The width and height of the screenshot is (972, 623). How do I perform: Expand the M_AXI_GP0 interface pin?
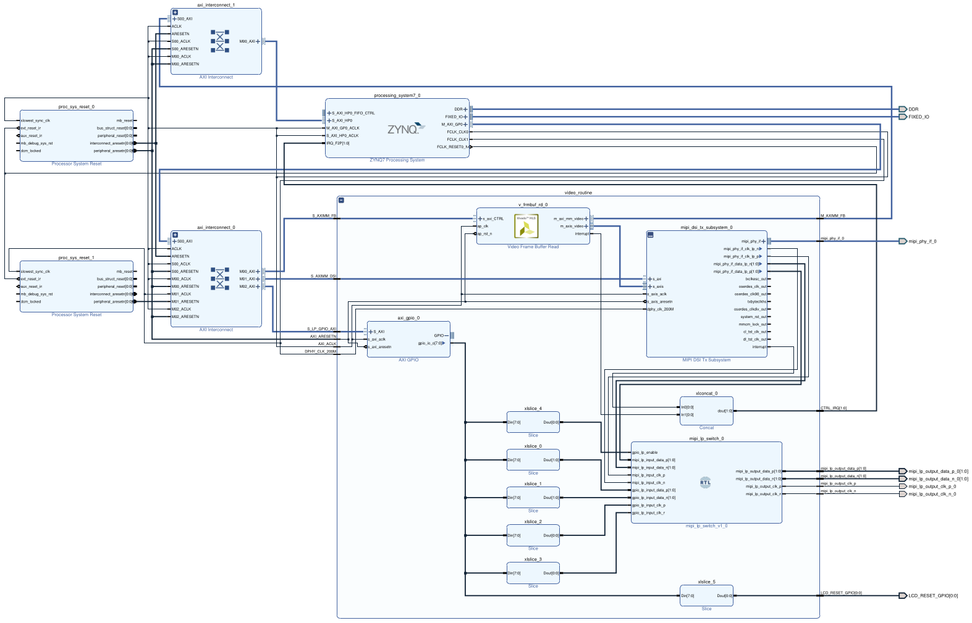point(466,124)
